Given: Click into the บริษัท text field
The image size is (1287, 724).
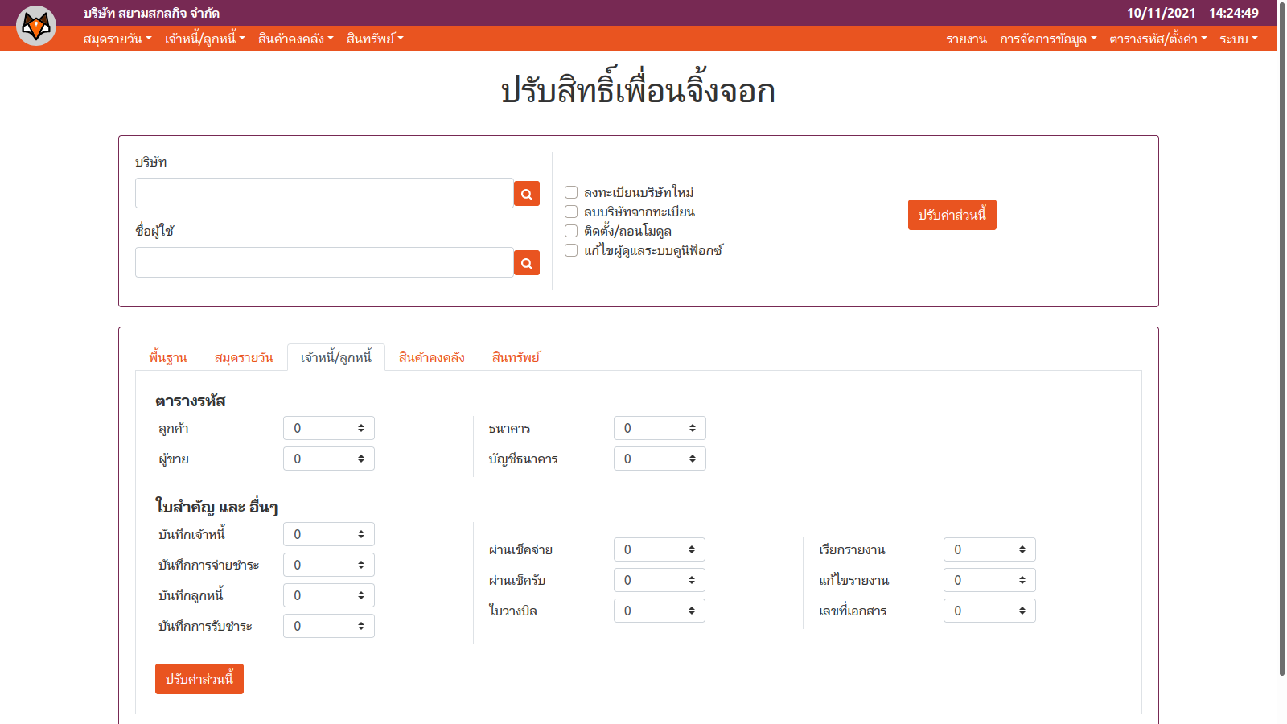Looking at the screenshot, I should [x=324, y=194].
